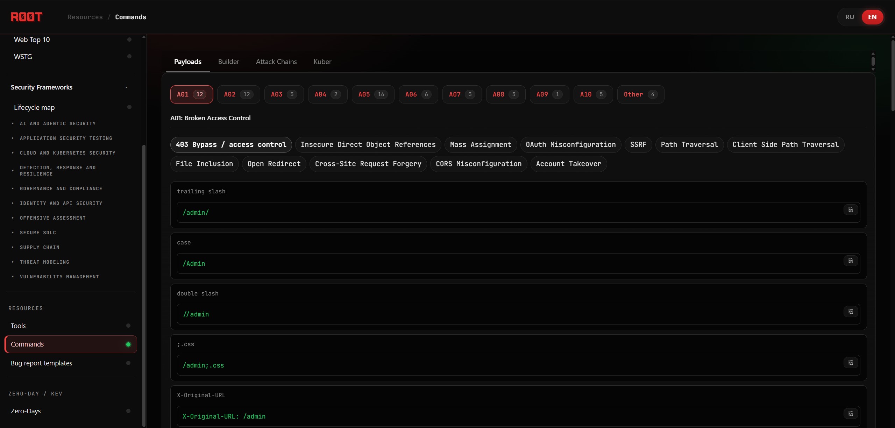Select Insecure Direct Object References chip
The width and height of the screenshot is (895, 428).
click(368, 145)
